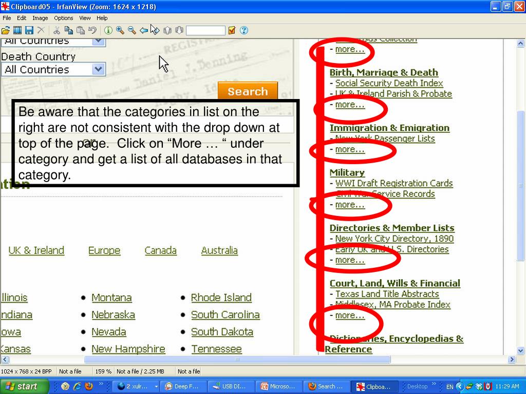Launch Internet Explorer from quick launch

pyautogui.click(x=77, y=386)
